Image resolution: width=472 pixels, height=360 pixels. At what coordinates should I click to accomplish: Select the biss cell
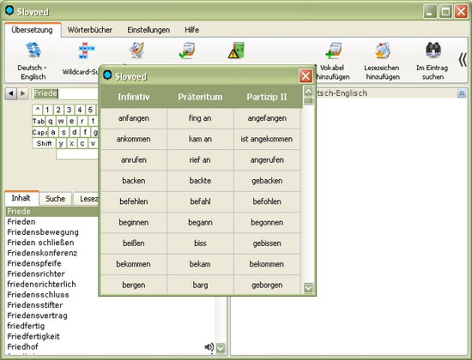(x=200, y=243)
